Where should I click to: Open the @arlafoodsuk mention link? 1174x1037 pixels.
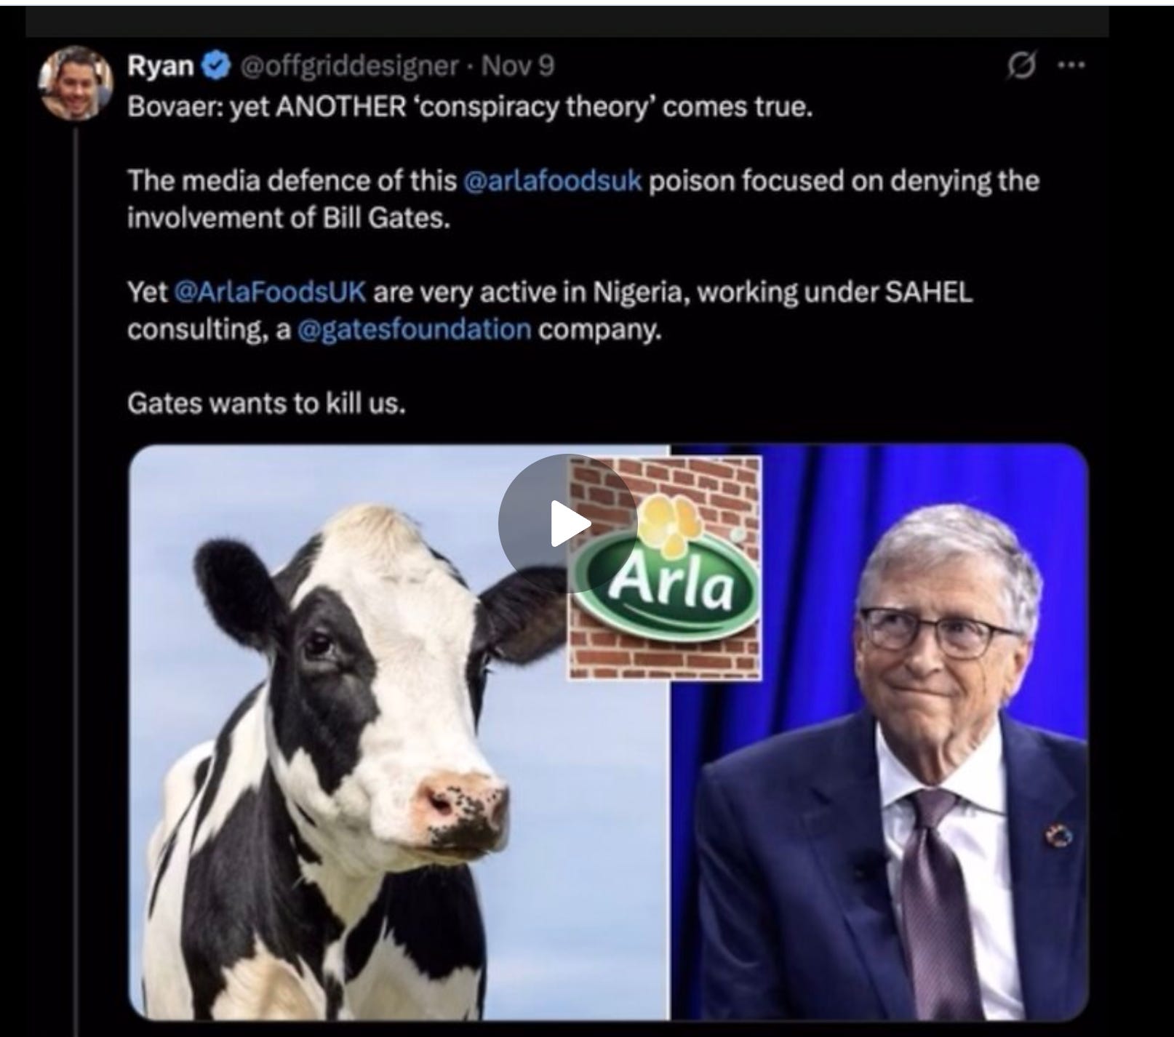click(552, 180)
